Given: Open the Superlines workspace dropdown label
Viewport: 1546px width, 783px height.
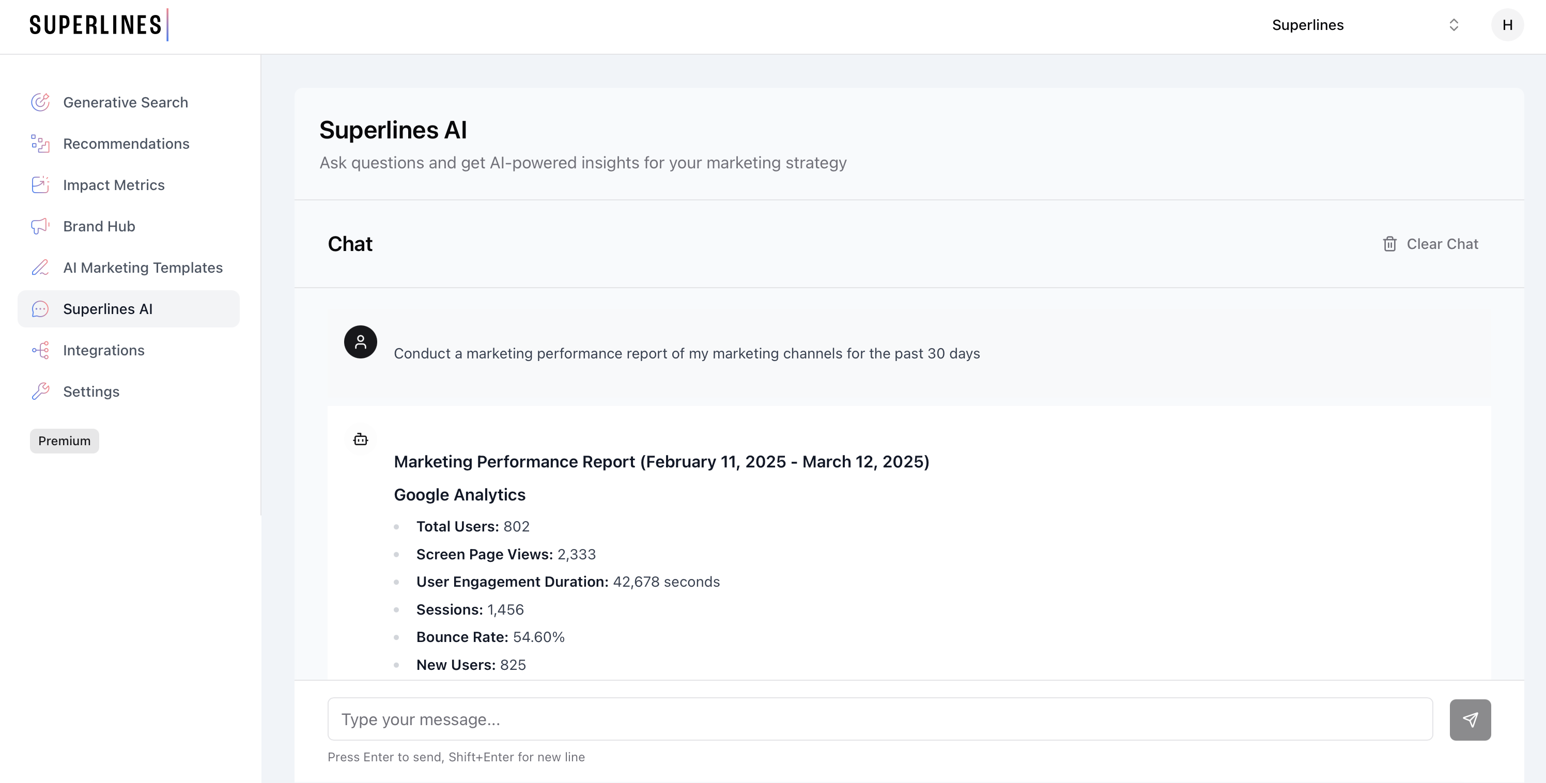Looking at the screenshot, I should tap(1307, 25).
